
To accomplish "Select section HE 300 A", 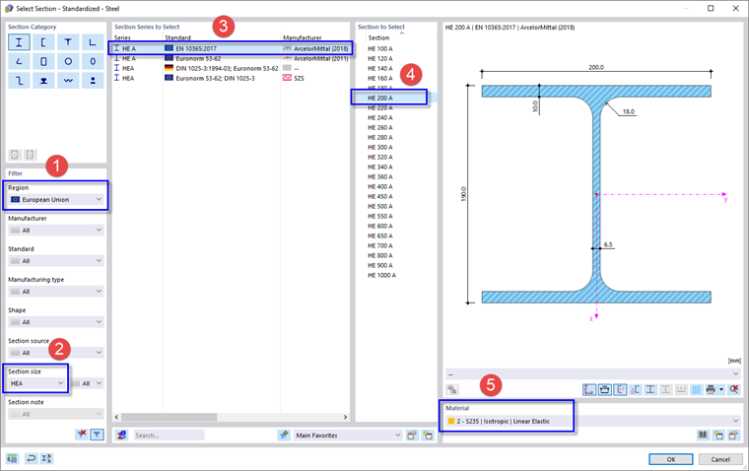I will coord(380,147).
